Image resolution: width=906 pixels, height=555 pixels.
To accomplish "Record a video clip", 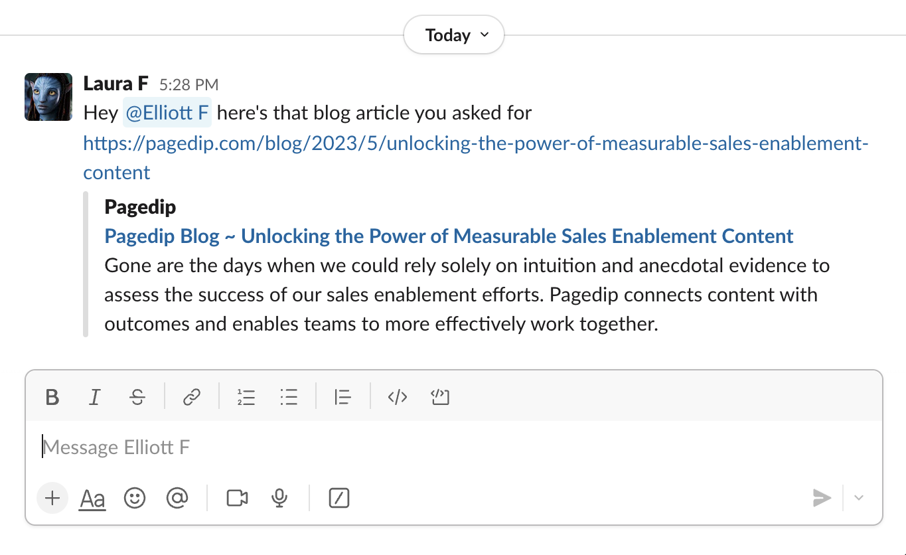I will point(237,498).
